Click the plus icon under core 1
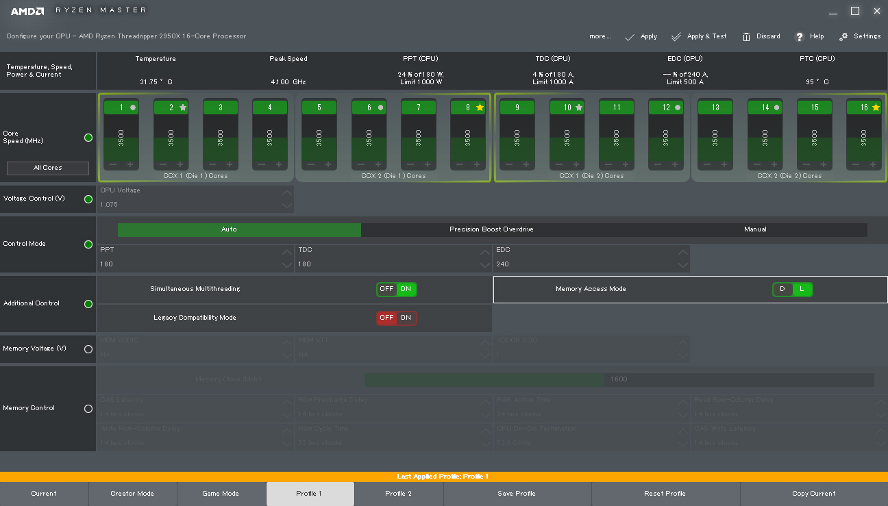The width and height of the screenshot is (888, 506). [x=130, y=164]
